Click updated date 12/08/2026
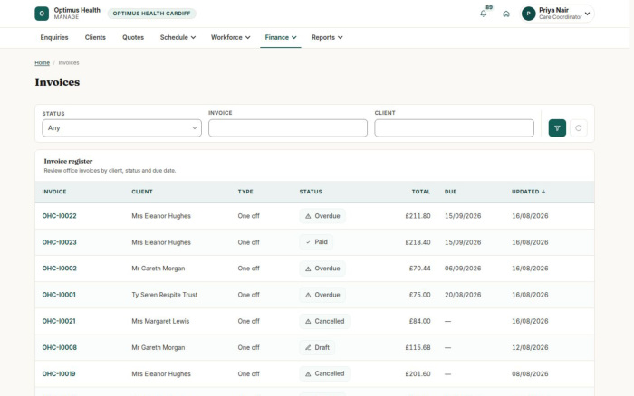Screen dimensions: 634x396 click(530, 347)
